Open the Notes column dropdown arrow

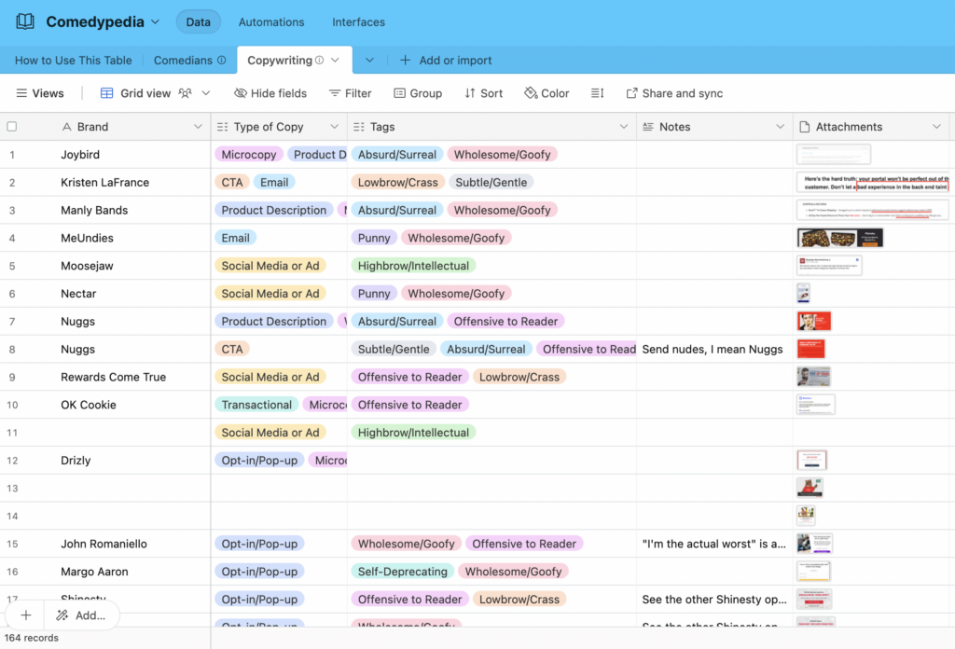pos(781,127)
